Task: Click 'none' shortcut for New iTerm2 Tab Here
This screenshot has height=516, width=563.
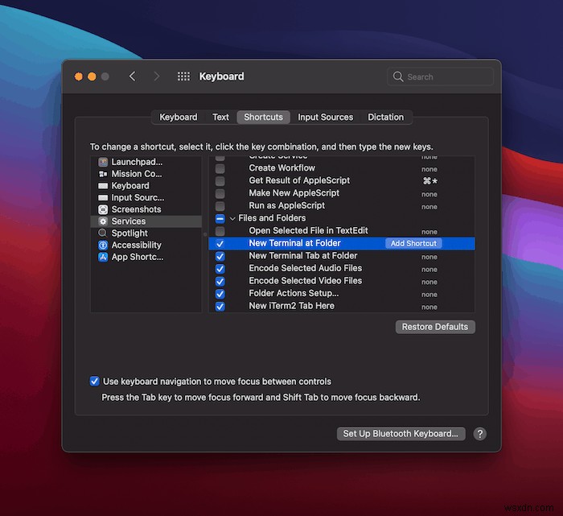Action: pyautogui.click(x=429, y=308)
